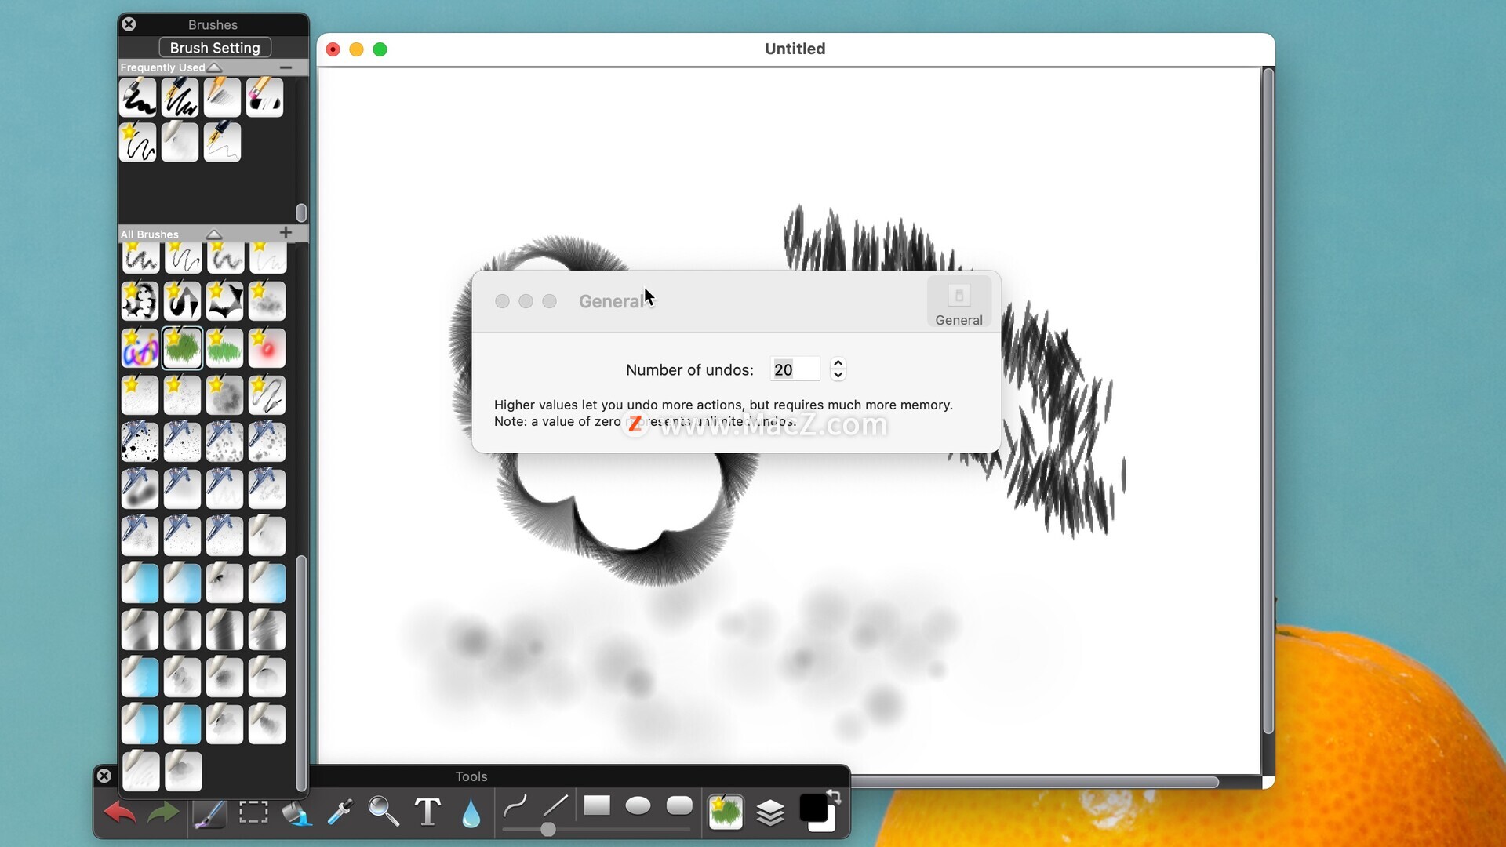Close the Untitled window with red button

tap(333, 49)
